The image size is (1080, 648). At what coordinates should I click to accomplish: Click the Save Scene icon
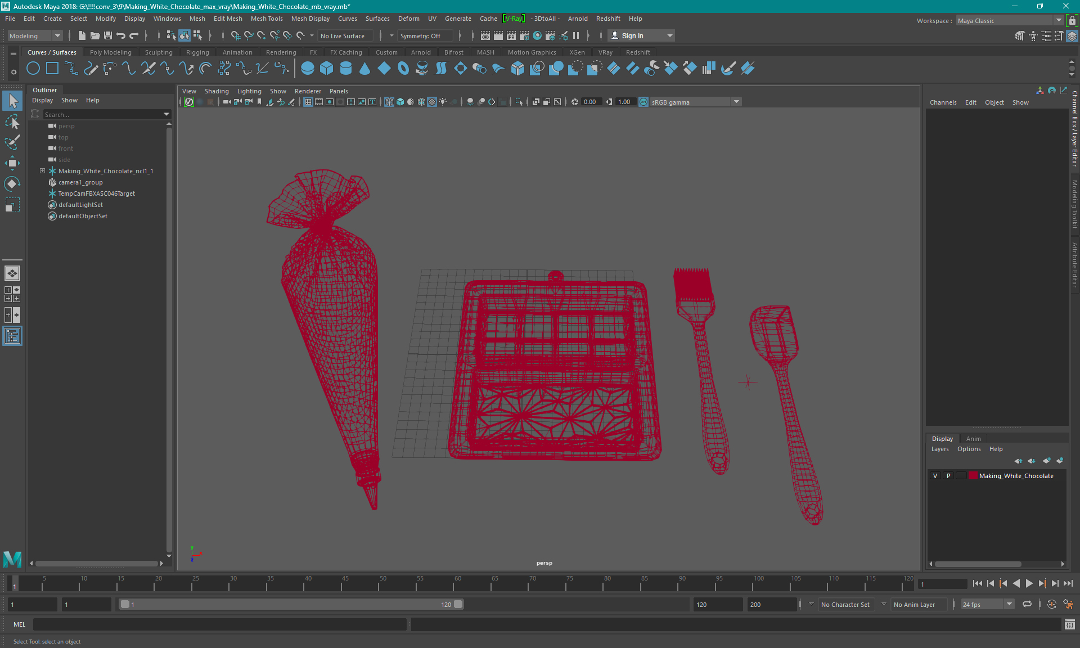[x=108, y=35]
